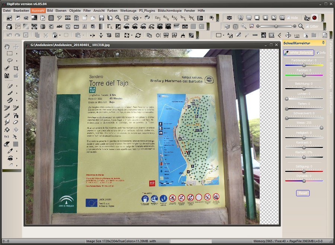Click the flip horizontal arrows icon
The width and height of the screenshot is (335, 245).
(x=92, y=35)
